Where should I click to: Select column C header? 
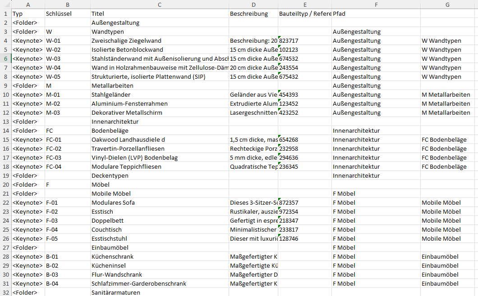(159, 4)
